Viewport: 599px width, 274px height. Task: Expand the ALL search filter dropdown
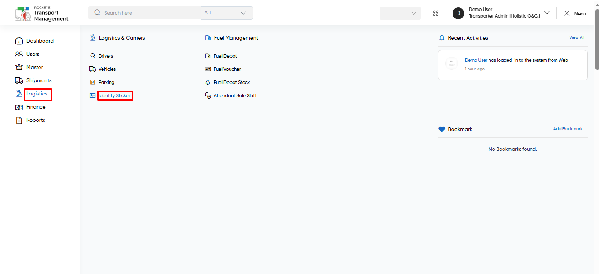(227, 13)
